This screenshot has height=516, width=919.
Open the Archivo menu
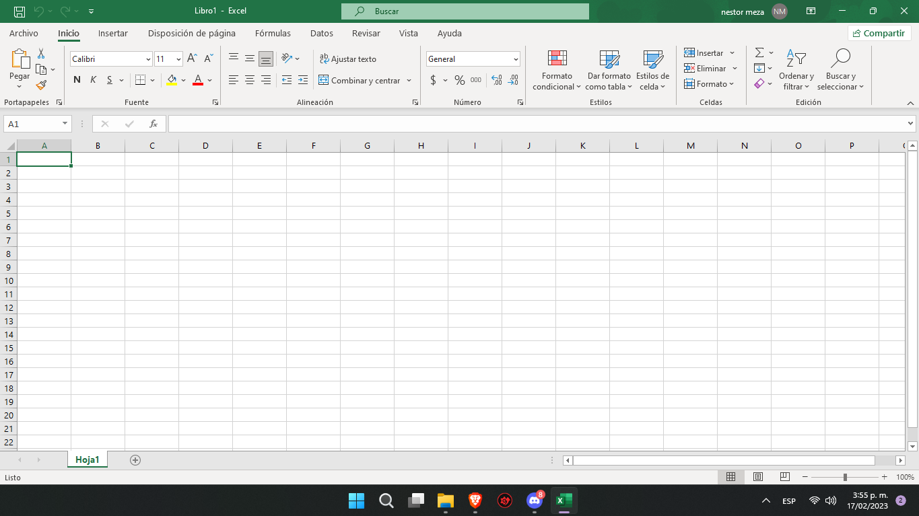click(24, 33)
